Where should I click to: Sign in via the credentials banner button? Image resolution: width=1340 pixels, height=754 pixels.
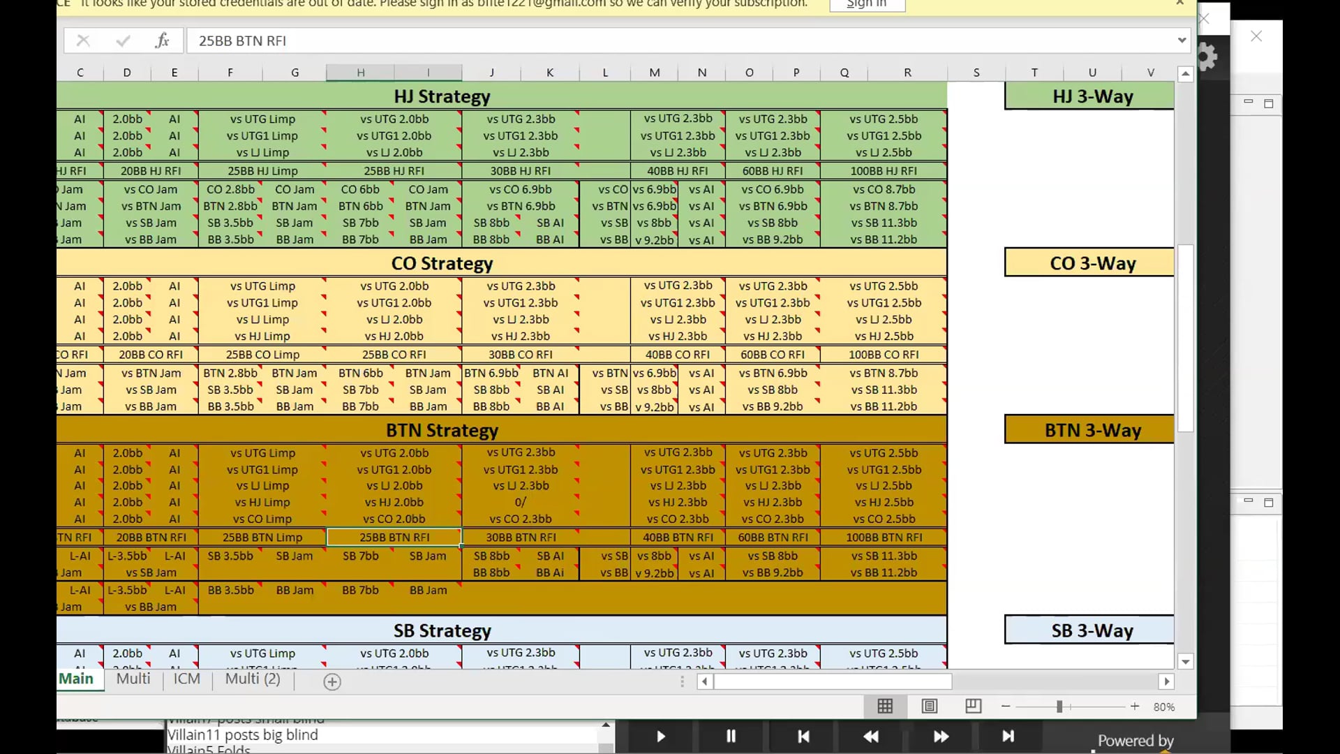(x=867, y=4)
